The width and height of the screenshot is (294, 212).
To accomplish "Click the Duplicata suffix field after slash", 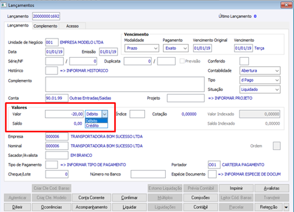I will (x=166, y=61).
